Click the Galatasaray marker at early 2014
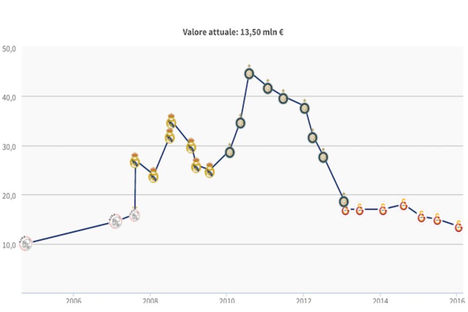Viewport: 468px width, 312px height. (x=383, y=210)
